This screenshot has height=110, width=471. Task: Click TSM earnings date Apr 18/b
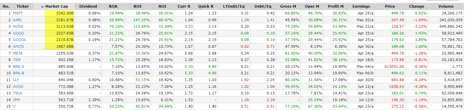coord(366,60)
